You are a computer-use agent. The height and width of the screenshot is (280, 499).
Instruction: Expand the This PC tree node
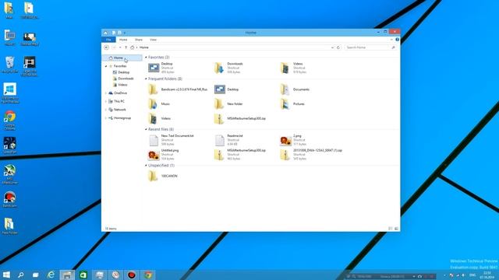106,101
